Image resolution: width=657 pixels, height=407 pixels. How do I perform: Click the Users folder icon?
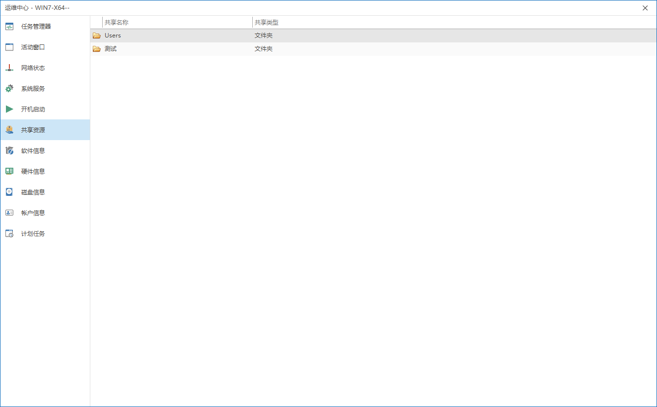(97, 36)
